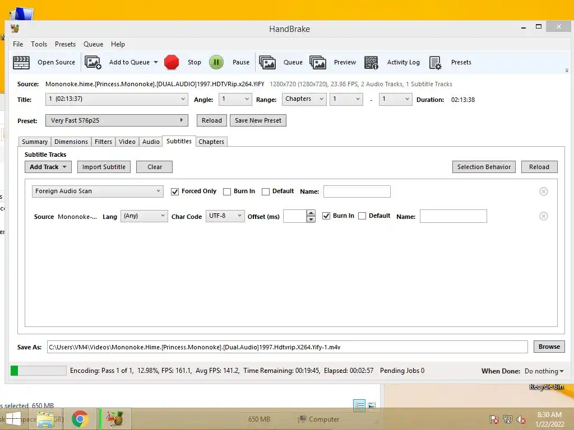Open the Activity Log icon
This screenshot has height=430, width=574.
[x=371, y=63]
